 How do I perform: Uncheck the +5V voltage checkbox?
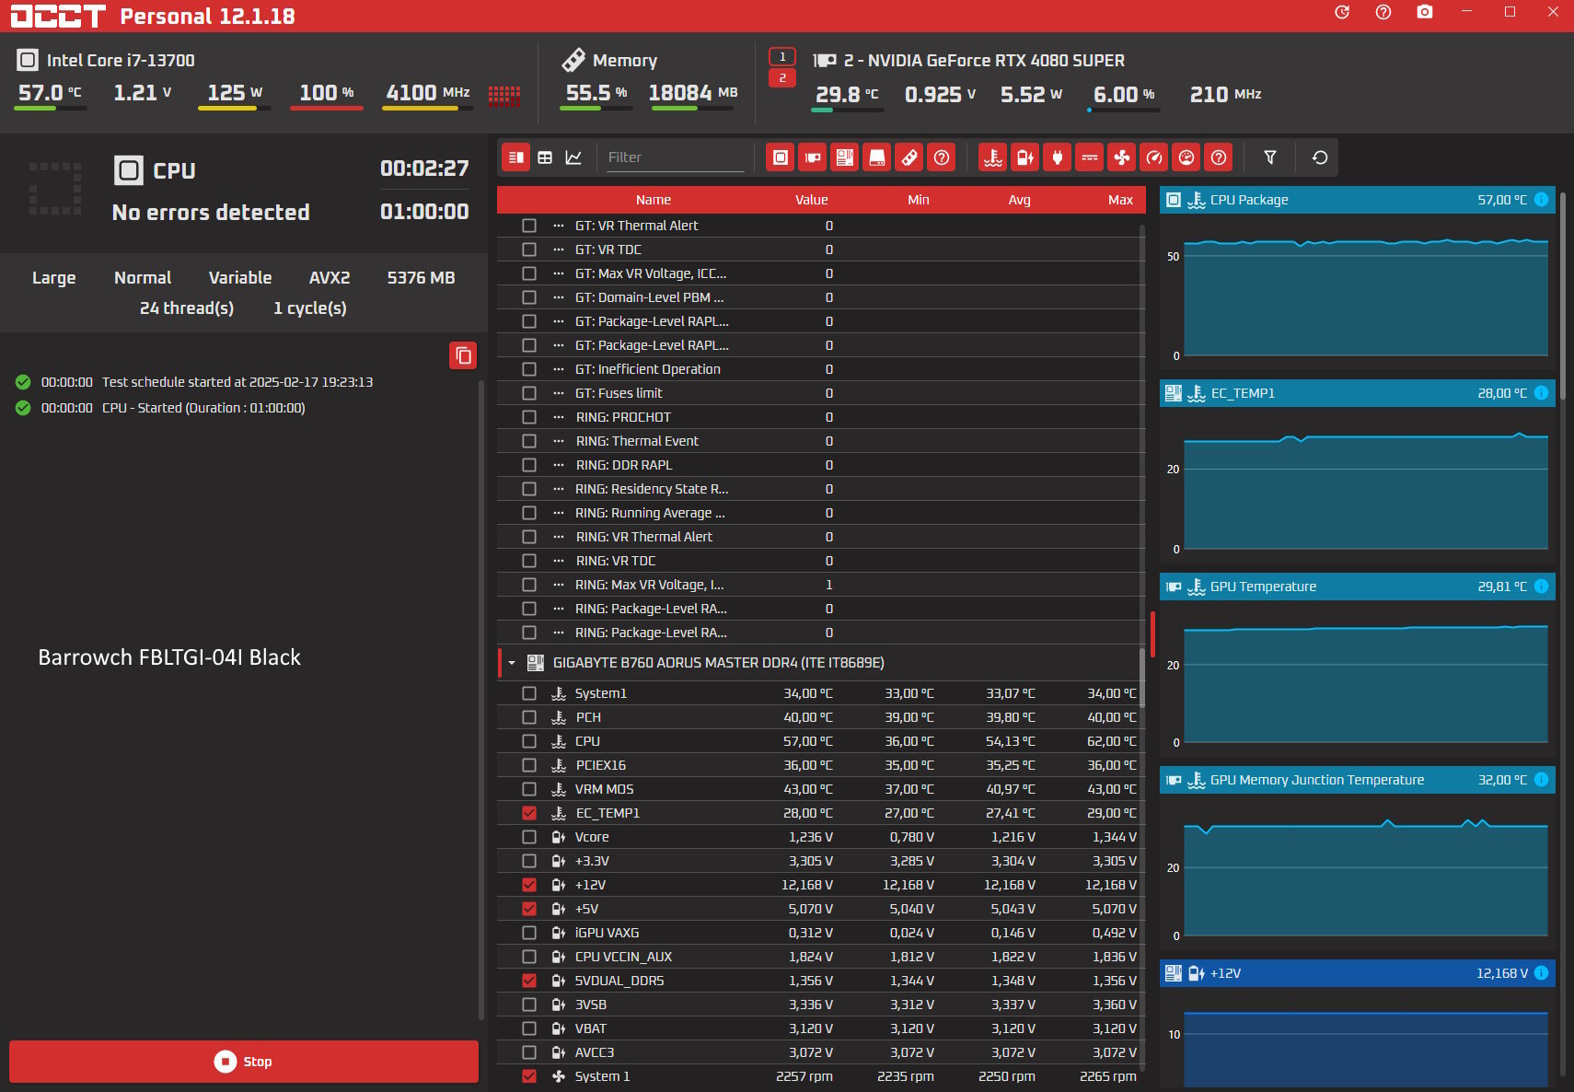pos(529,909)
